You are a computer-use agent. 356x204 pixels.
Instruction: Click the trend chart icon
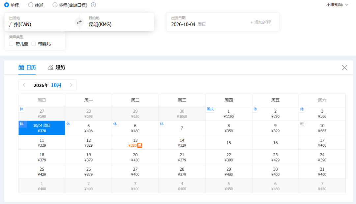[51, 67]
